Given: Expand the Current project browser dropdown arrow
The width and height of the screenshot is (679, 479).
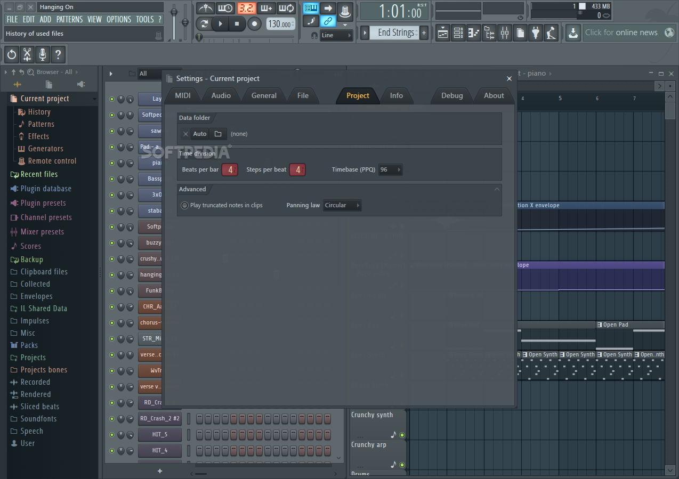Looking at the screenshot, I should (x=94, y=99).
